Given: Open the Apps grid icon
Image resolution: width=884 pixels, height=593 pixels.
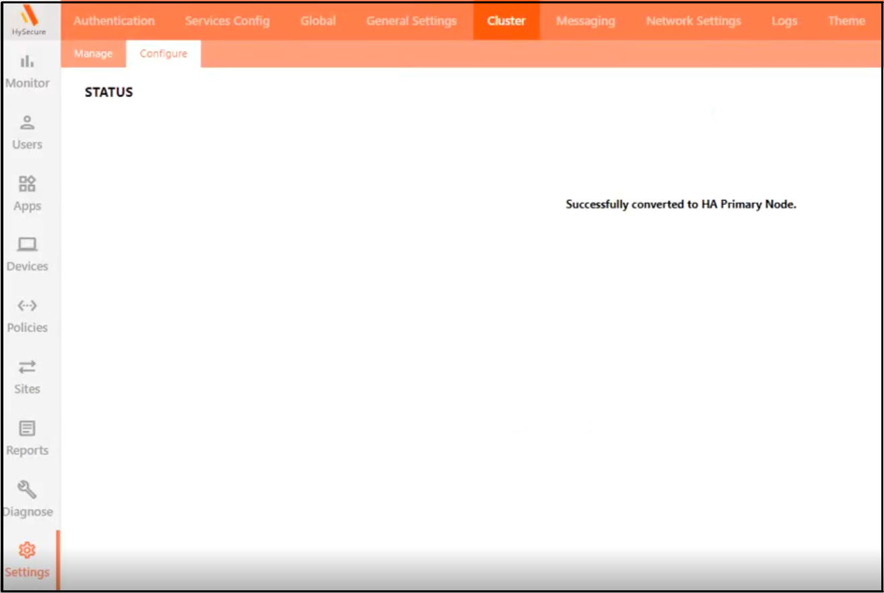Looking at the screenshot, I should pyautogui.click(x=27, y=184).
